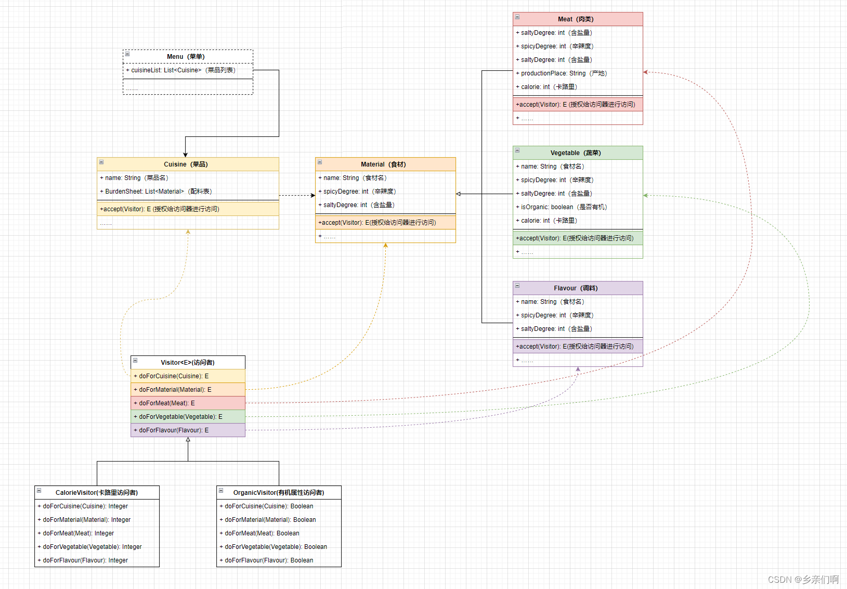
Task: Select doForFlavour(Flavour): Integer method
Action: click(97, 560)
